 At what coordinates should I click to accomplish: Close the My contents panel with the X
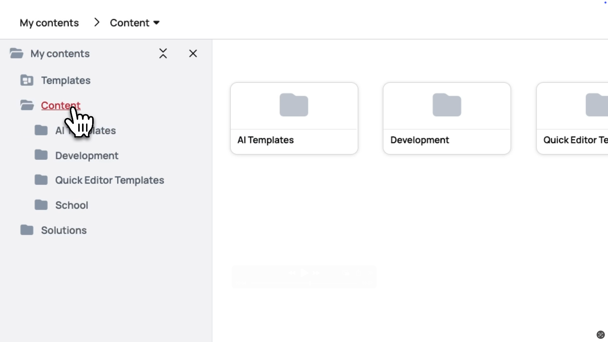click(193, 53)
